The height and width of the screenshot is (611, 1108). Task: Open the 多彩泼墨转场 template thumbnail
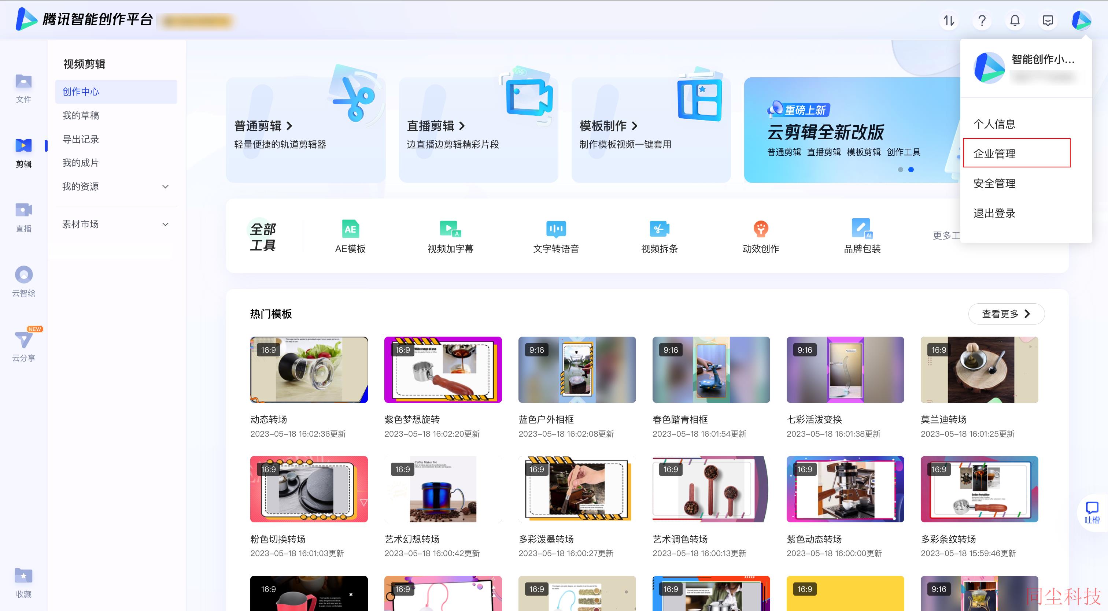click(x=577, y=489)
